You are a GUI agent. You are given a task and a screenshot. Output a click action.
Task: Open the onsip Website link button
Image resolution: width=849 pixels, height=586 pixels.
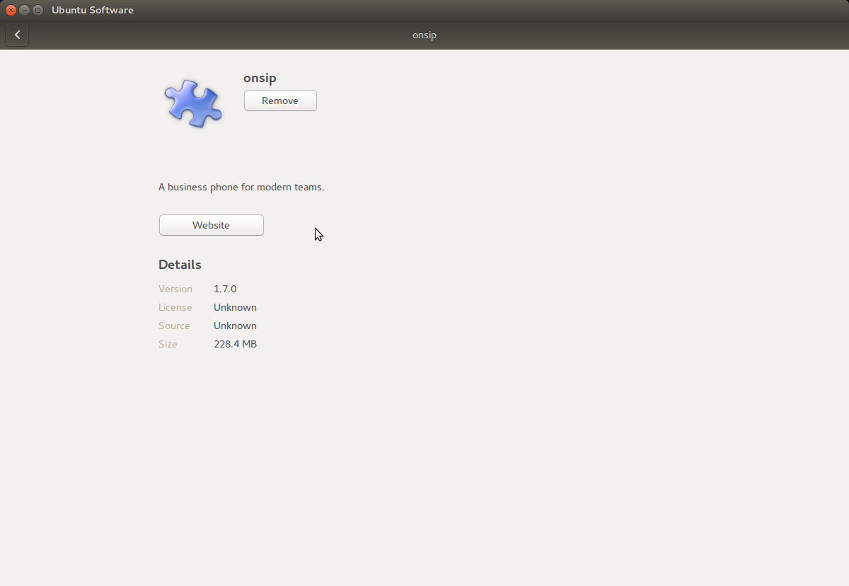211,225
